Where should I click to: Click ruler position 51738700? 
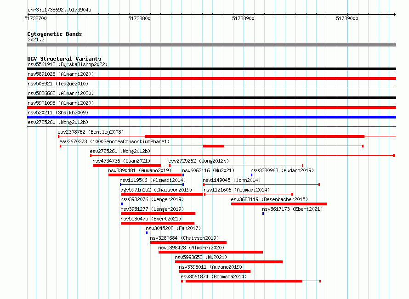[x=36, y=18]
